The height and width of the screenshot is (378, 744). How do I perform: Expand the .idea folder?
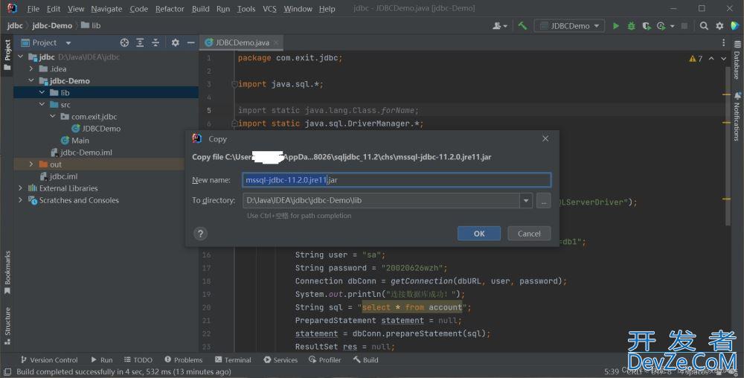pyautogui.click(x=31, y=68)
